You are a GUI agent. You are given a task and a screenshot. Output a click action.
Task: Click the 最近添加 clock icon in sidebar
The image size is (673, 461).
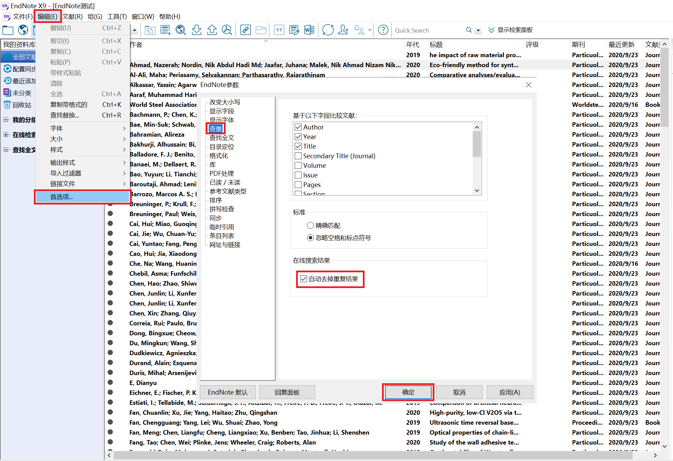(x=7, y=81)
